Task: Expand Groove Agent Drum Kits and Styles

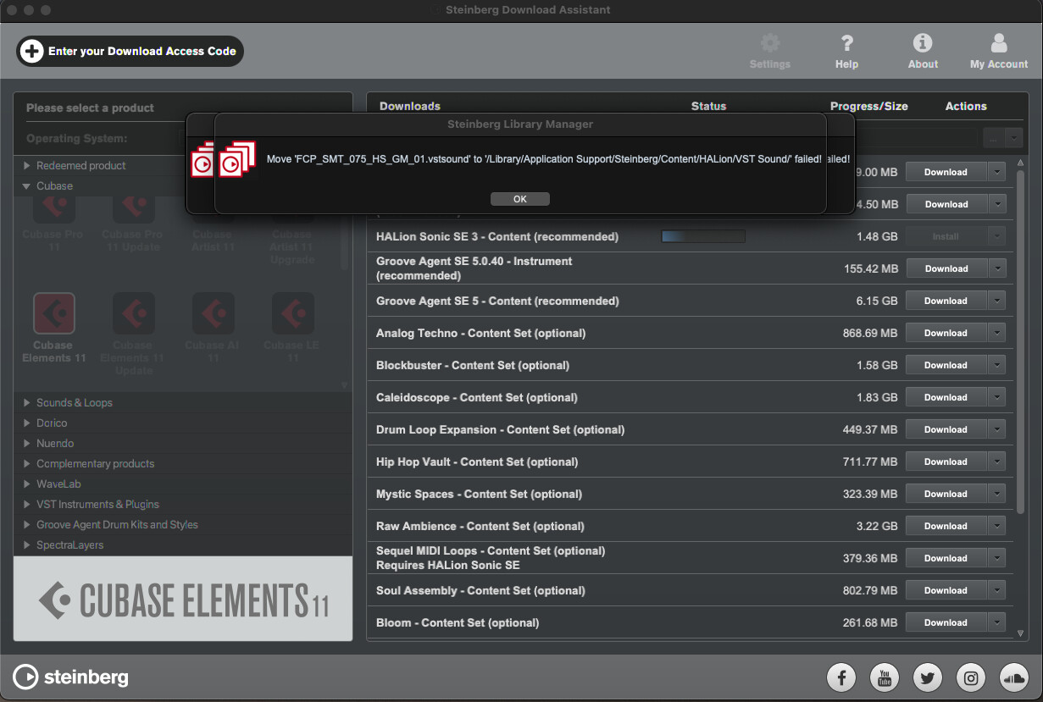Action: (x=28, y=525)
